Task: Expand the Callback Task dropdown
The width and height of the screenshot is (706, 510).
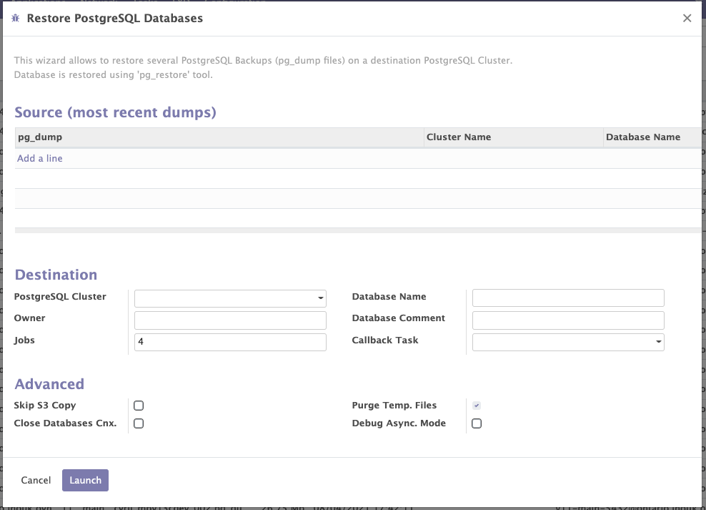Action: (658, 343)
